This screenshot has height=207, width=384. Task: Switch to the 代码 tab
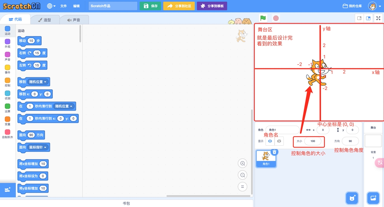coord(15,19)
